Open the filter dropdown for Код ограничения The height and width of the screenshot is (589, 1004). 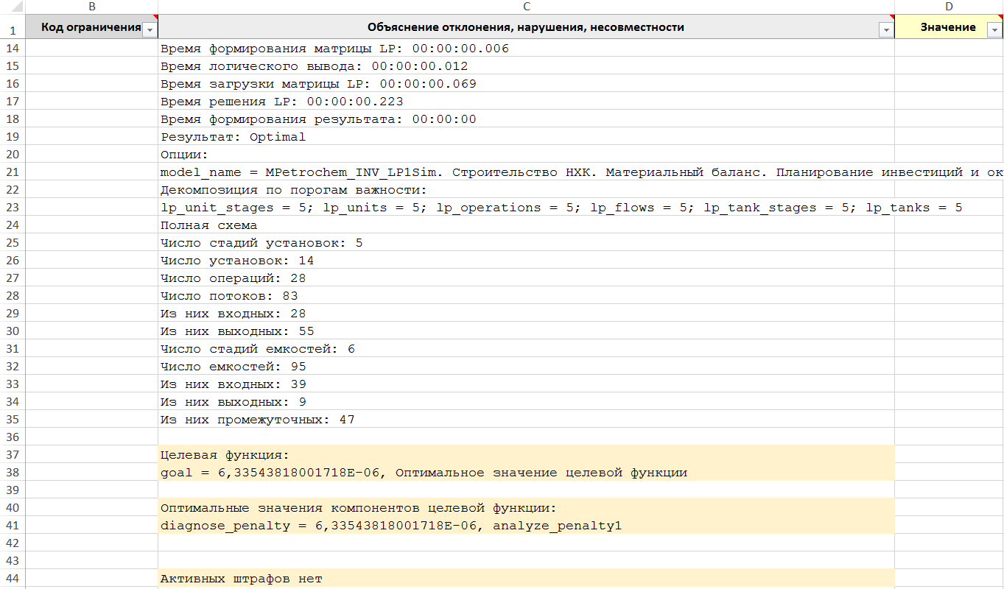[x=150, y=29]
